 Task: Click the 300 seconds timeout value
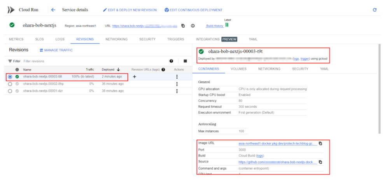point(247,107)
